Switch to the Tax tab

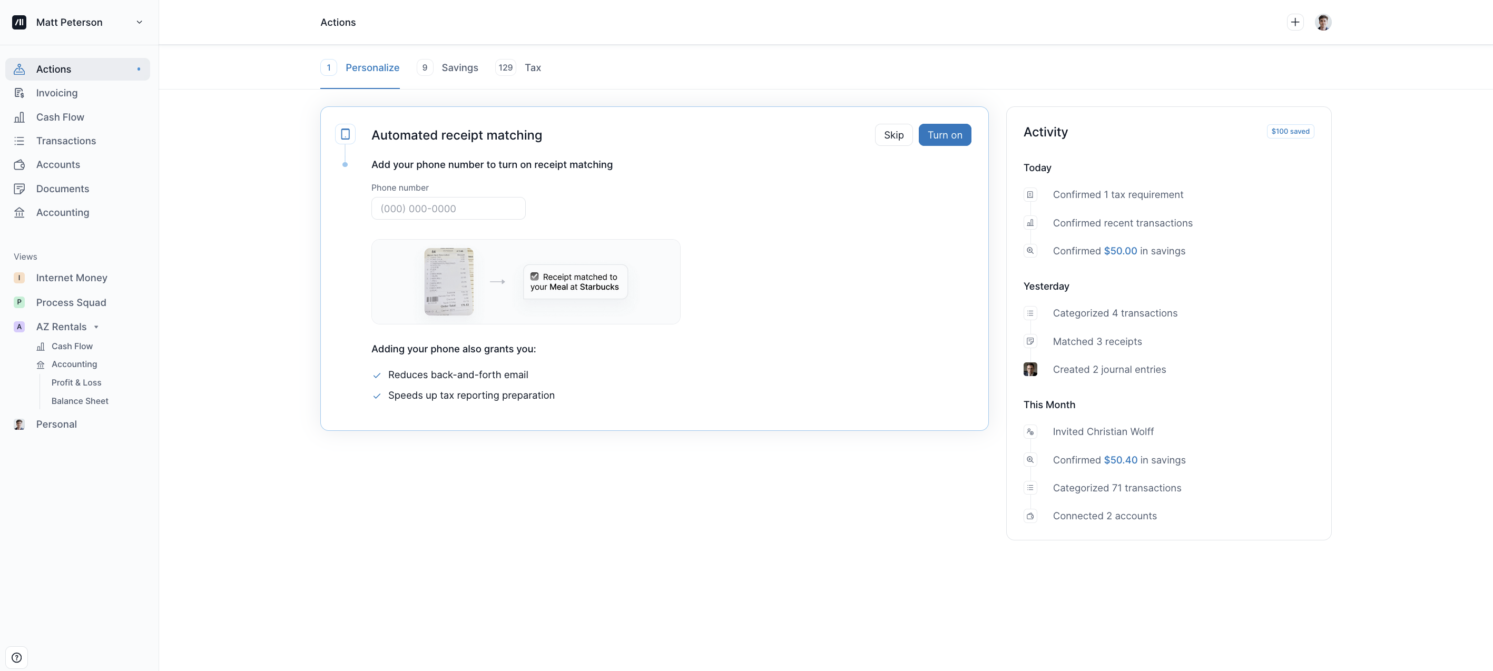(532, 68)
